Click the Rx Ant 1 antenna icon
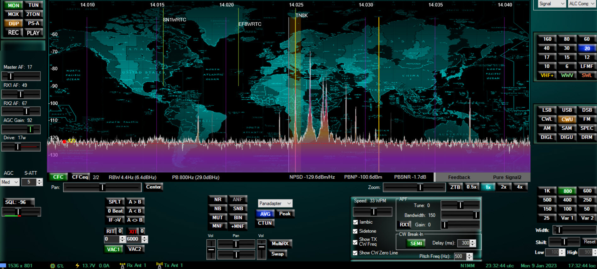The width and height of the screenshot is (597, 269). tap(123, 266)
